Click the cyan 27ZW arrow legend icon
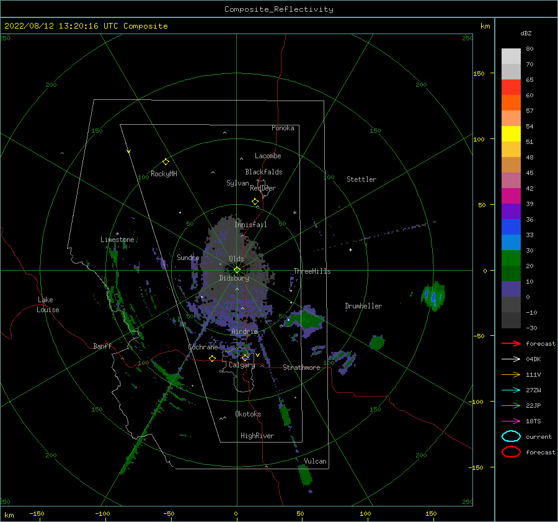This screenshot has width=558, height=522. (x=511, y=390)
